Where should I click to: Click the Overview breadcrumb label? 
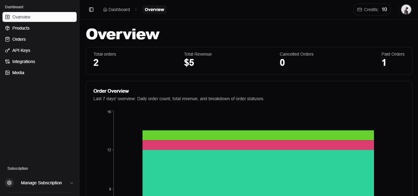[154, 10]
